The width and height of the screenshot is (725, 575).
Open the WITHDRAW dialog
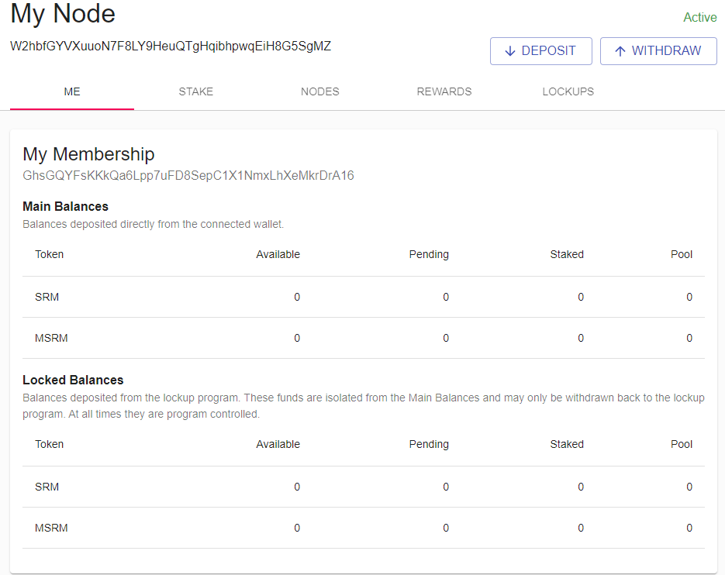pos(658,51)
